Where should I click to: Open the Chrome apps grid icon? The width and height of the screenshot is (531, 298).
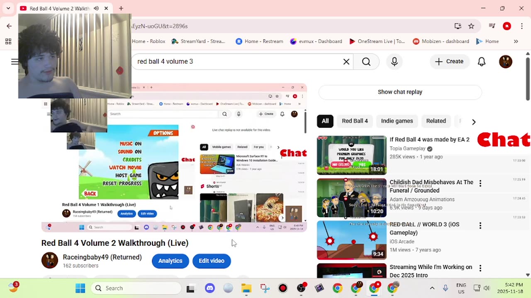point(8,41)
